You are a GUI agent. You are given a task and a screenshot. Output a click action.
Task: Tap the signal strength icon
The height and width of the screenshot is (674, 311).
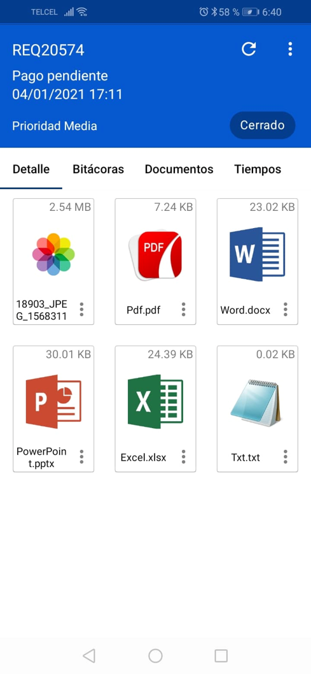point(69,12)
